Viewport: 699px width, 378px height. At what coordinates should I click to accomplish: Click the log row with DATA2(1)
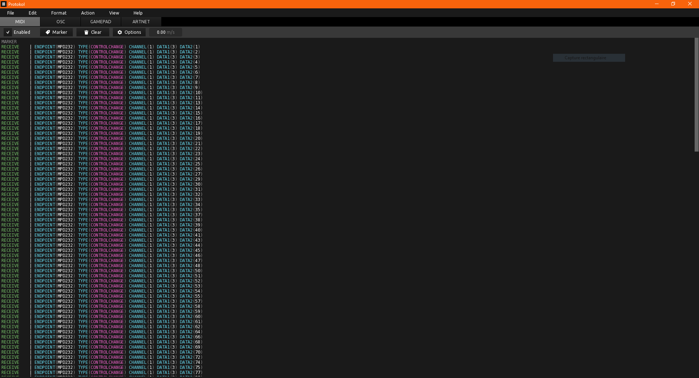click(101, 47)
